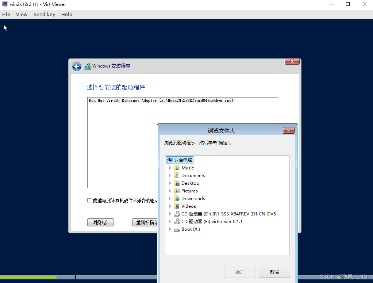Screen dimensions: 373x283
Task: Click the Music folder icon
Action: pyautogui.click(x=177, y=168)
